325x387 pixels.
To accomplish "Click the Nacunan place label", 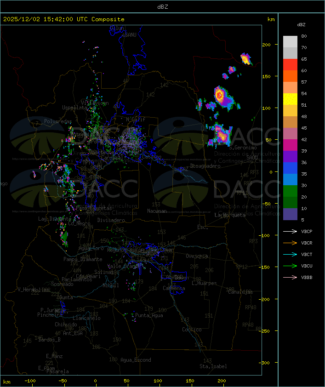I will pos(157,211).
